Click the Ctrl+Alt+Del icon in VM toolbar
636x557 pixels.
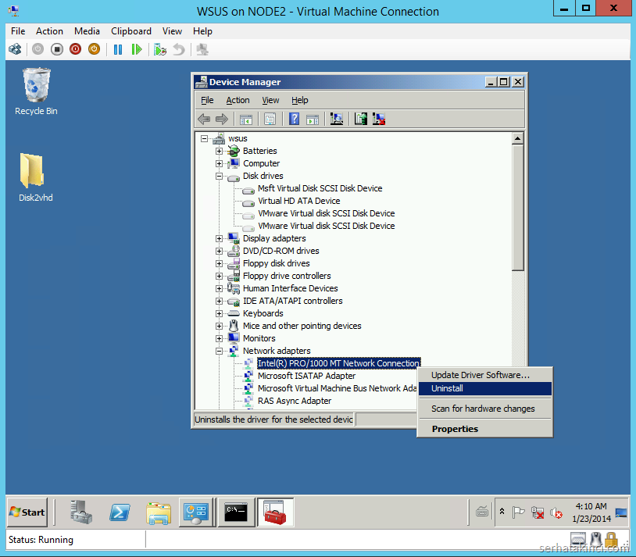pos(15,49)
